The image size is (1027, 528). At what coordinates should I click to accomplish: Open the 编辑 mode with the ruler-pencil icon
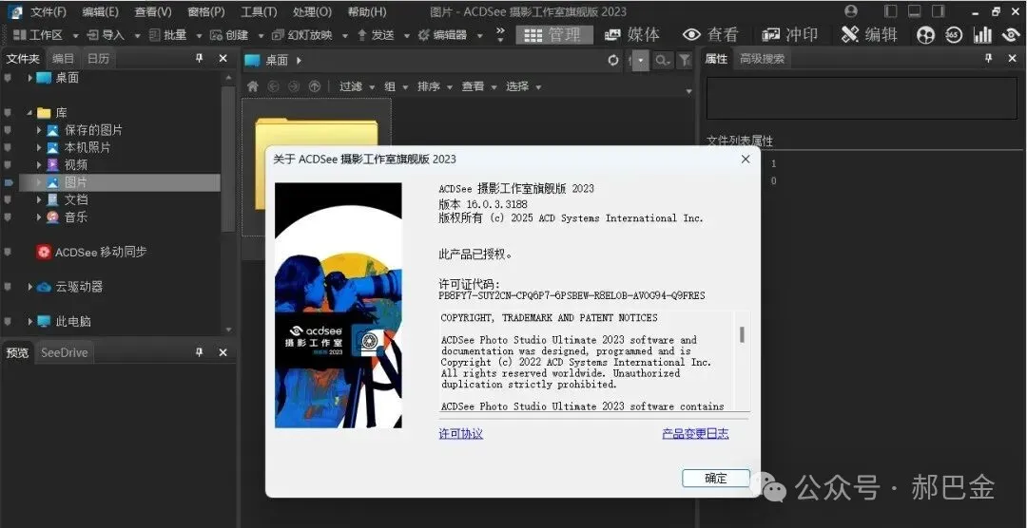click(x=869, y=35)
